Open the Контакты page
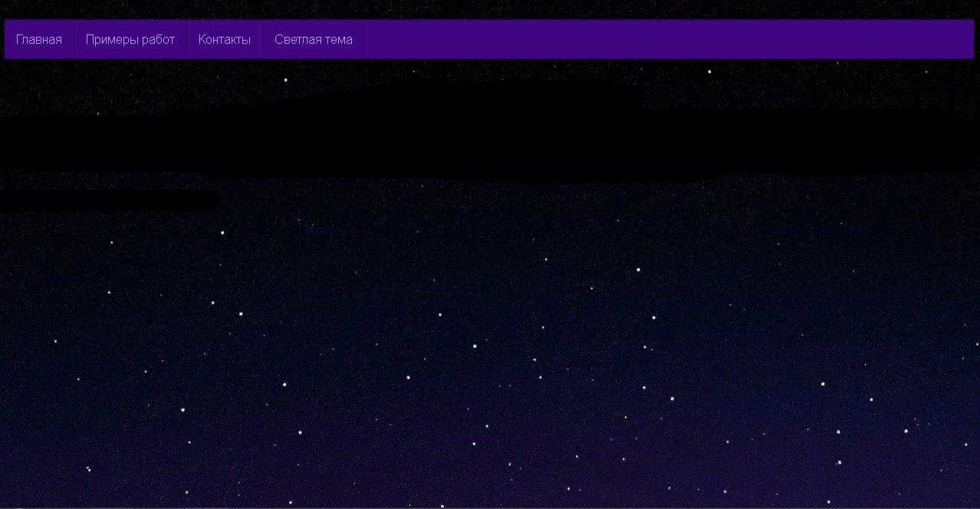980x509 pixels. [x=225, y=40]
